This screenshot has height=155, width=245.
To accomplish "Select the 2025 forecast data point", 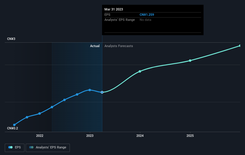I will [190, 61].
